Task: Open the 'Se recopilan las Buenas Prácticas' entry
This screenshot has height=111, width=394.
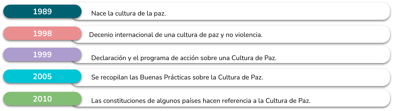Action: [x=230, y=77]
